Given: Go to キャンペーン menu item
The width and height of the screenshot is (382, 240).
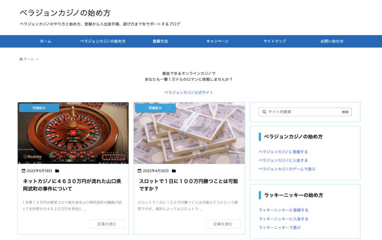Looking at the screenshot, I should click(x=217, y=41).
